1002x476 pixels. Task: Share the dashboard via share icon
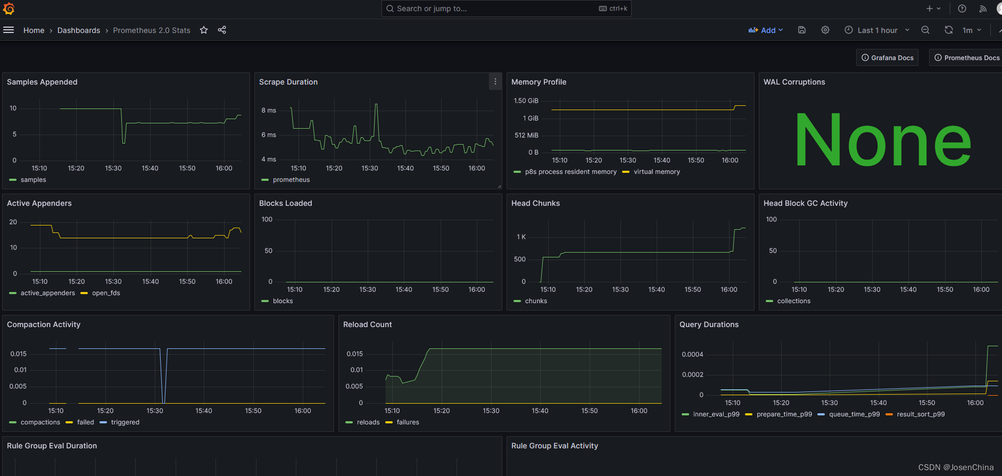coord(222,30)
